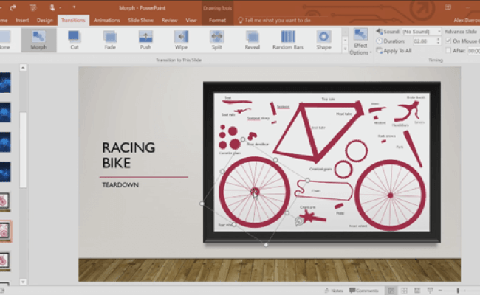Click zoom out minus button
The height and width of the screenshot is (295, 480).
pyautogui.click(x=440, y=291)
